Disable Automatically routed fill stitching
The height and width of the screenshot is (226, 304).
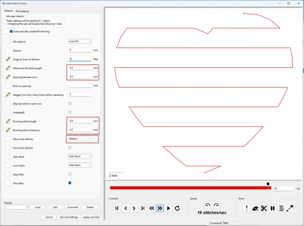[x=11, y=31]
